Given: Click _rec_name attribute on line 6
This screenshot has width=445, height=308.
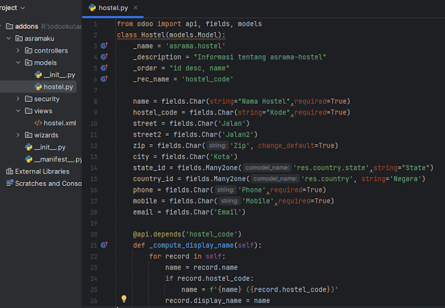Looking at the screenshot, I should 151,79.
